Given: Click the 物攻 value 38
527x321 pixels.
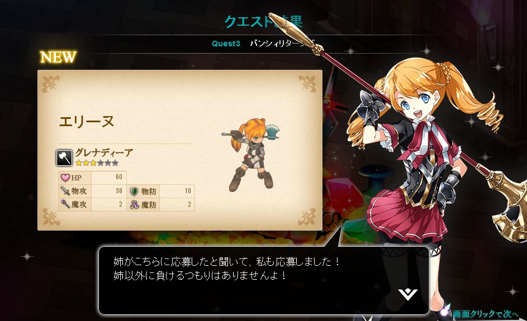Looking at the screenshot, I should (x=118, y=191).
